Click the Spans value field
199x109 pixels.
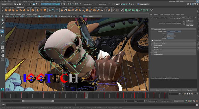[x=170, y=34]
